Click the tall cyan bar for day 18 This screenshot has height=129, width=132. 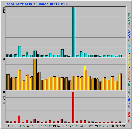(74, 32)
